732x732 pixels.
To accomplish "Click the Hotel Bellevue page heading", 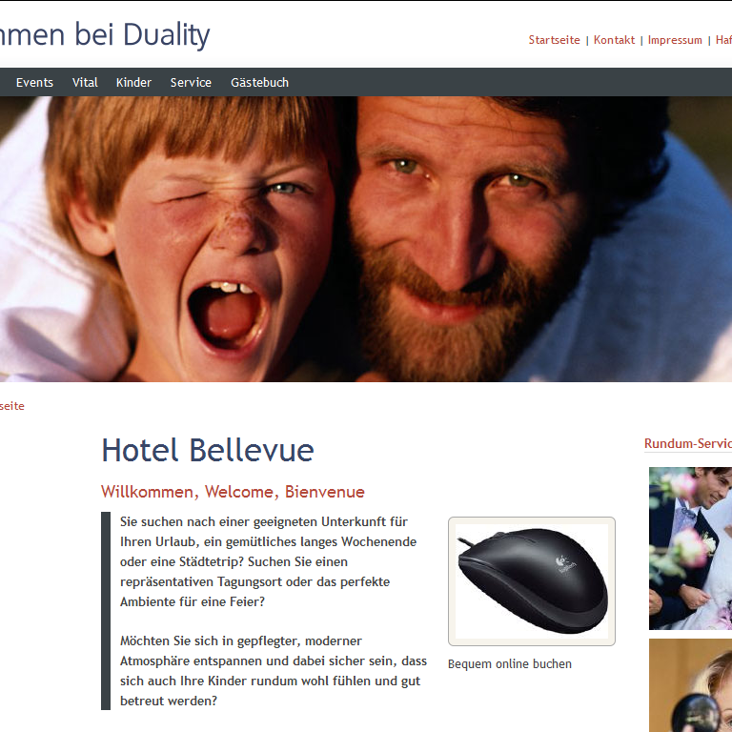I will click(x=208, y=450).
